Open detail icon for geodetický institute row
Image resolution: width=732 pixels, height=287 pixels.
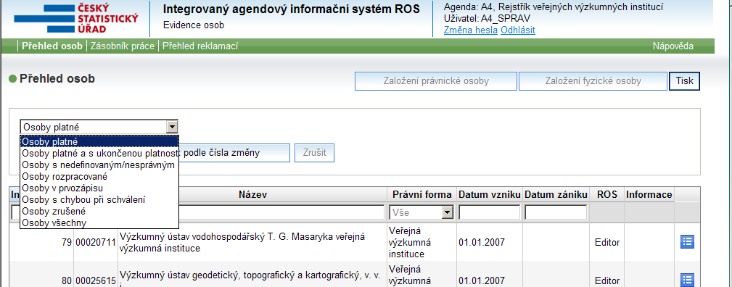coord(687,280)
